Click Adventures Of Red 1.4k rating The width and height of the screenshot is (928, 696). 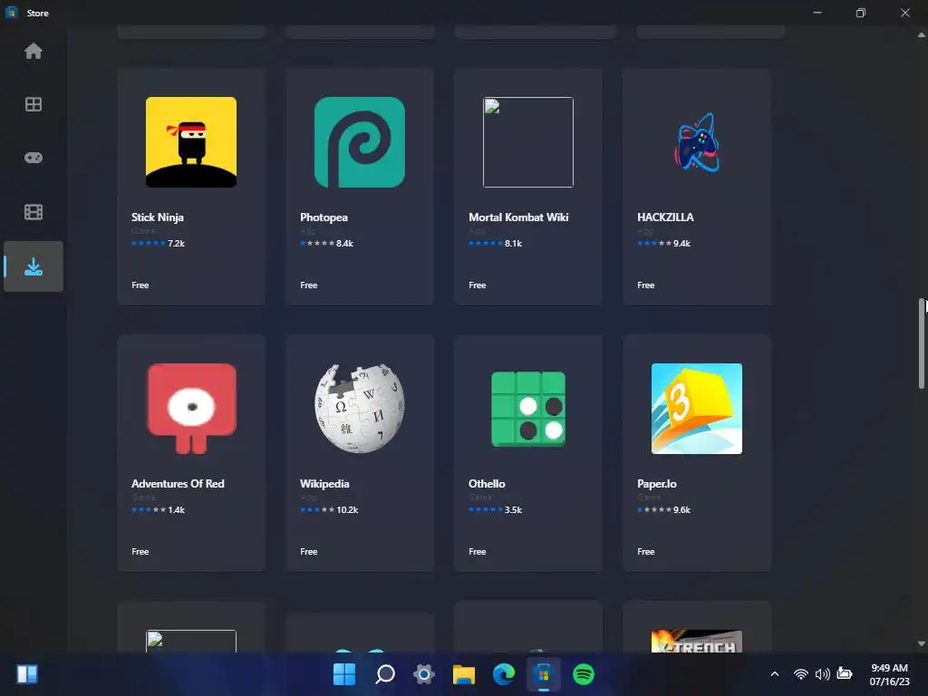[x=158, y=509]
